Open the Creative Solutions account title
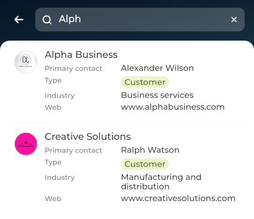The image size is (254, 219). (x=88, y=137)
